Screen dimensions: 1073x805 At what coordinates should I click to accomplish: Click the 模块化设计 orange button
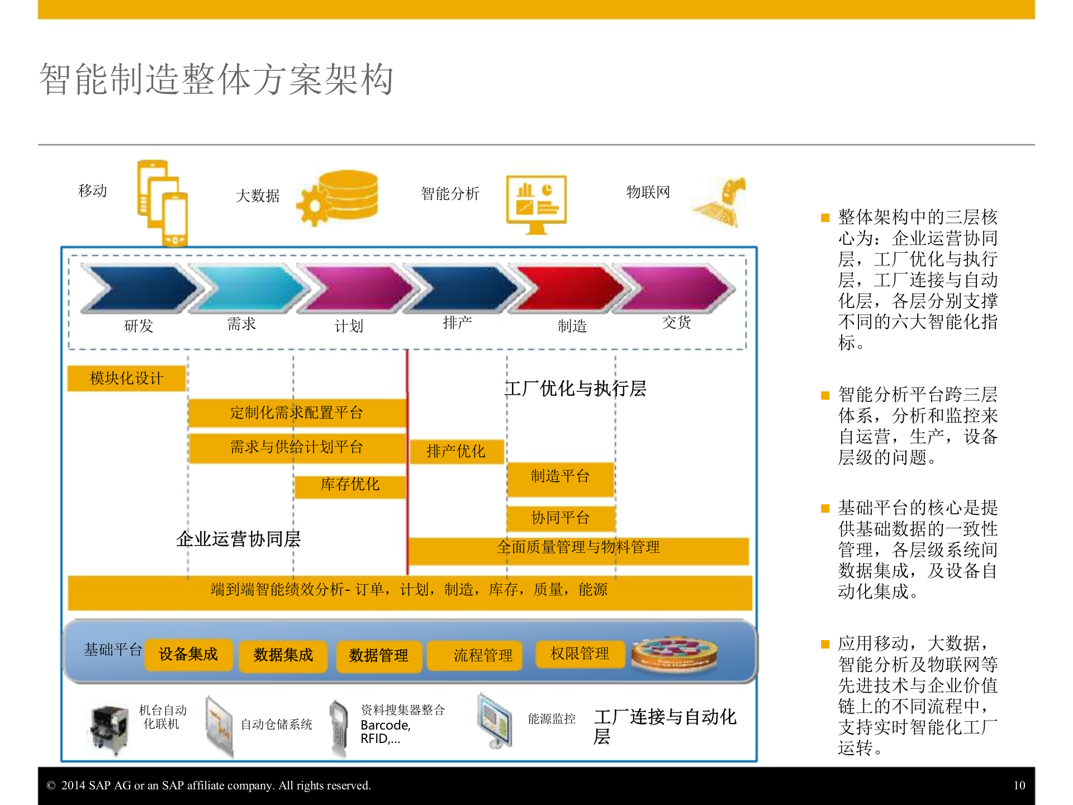pyautogui.click(x=126, y=378)
